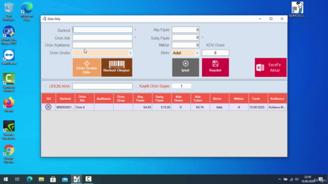Focus the Ürün Açıklama input field
328x184 pixels.
point(102,45)
